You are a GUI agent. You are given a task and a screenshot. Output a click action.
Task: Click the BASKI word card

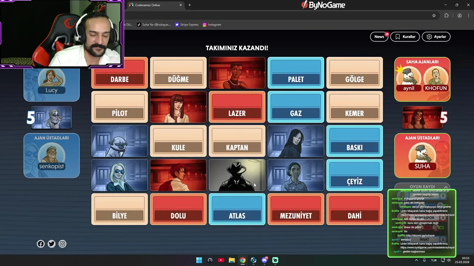click(x=354, y=141)
